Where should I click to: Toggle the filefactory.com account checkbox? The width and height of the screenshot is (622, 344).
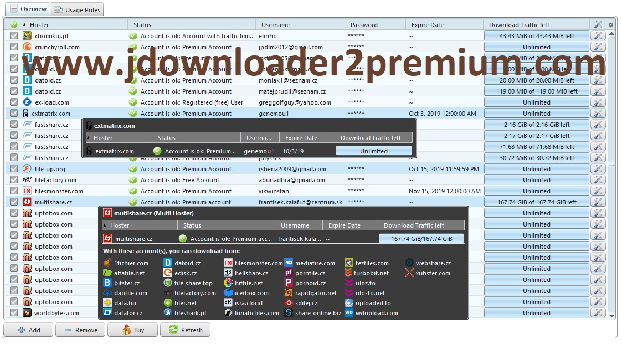[14, 179]
